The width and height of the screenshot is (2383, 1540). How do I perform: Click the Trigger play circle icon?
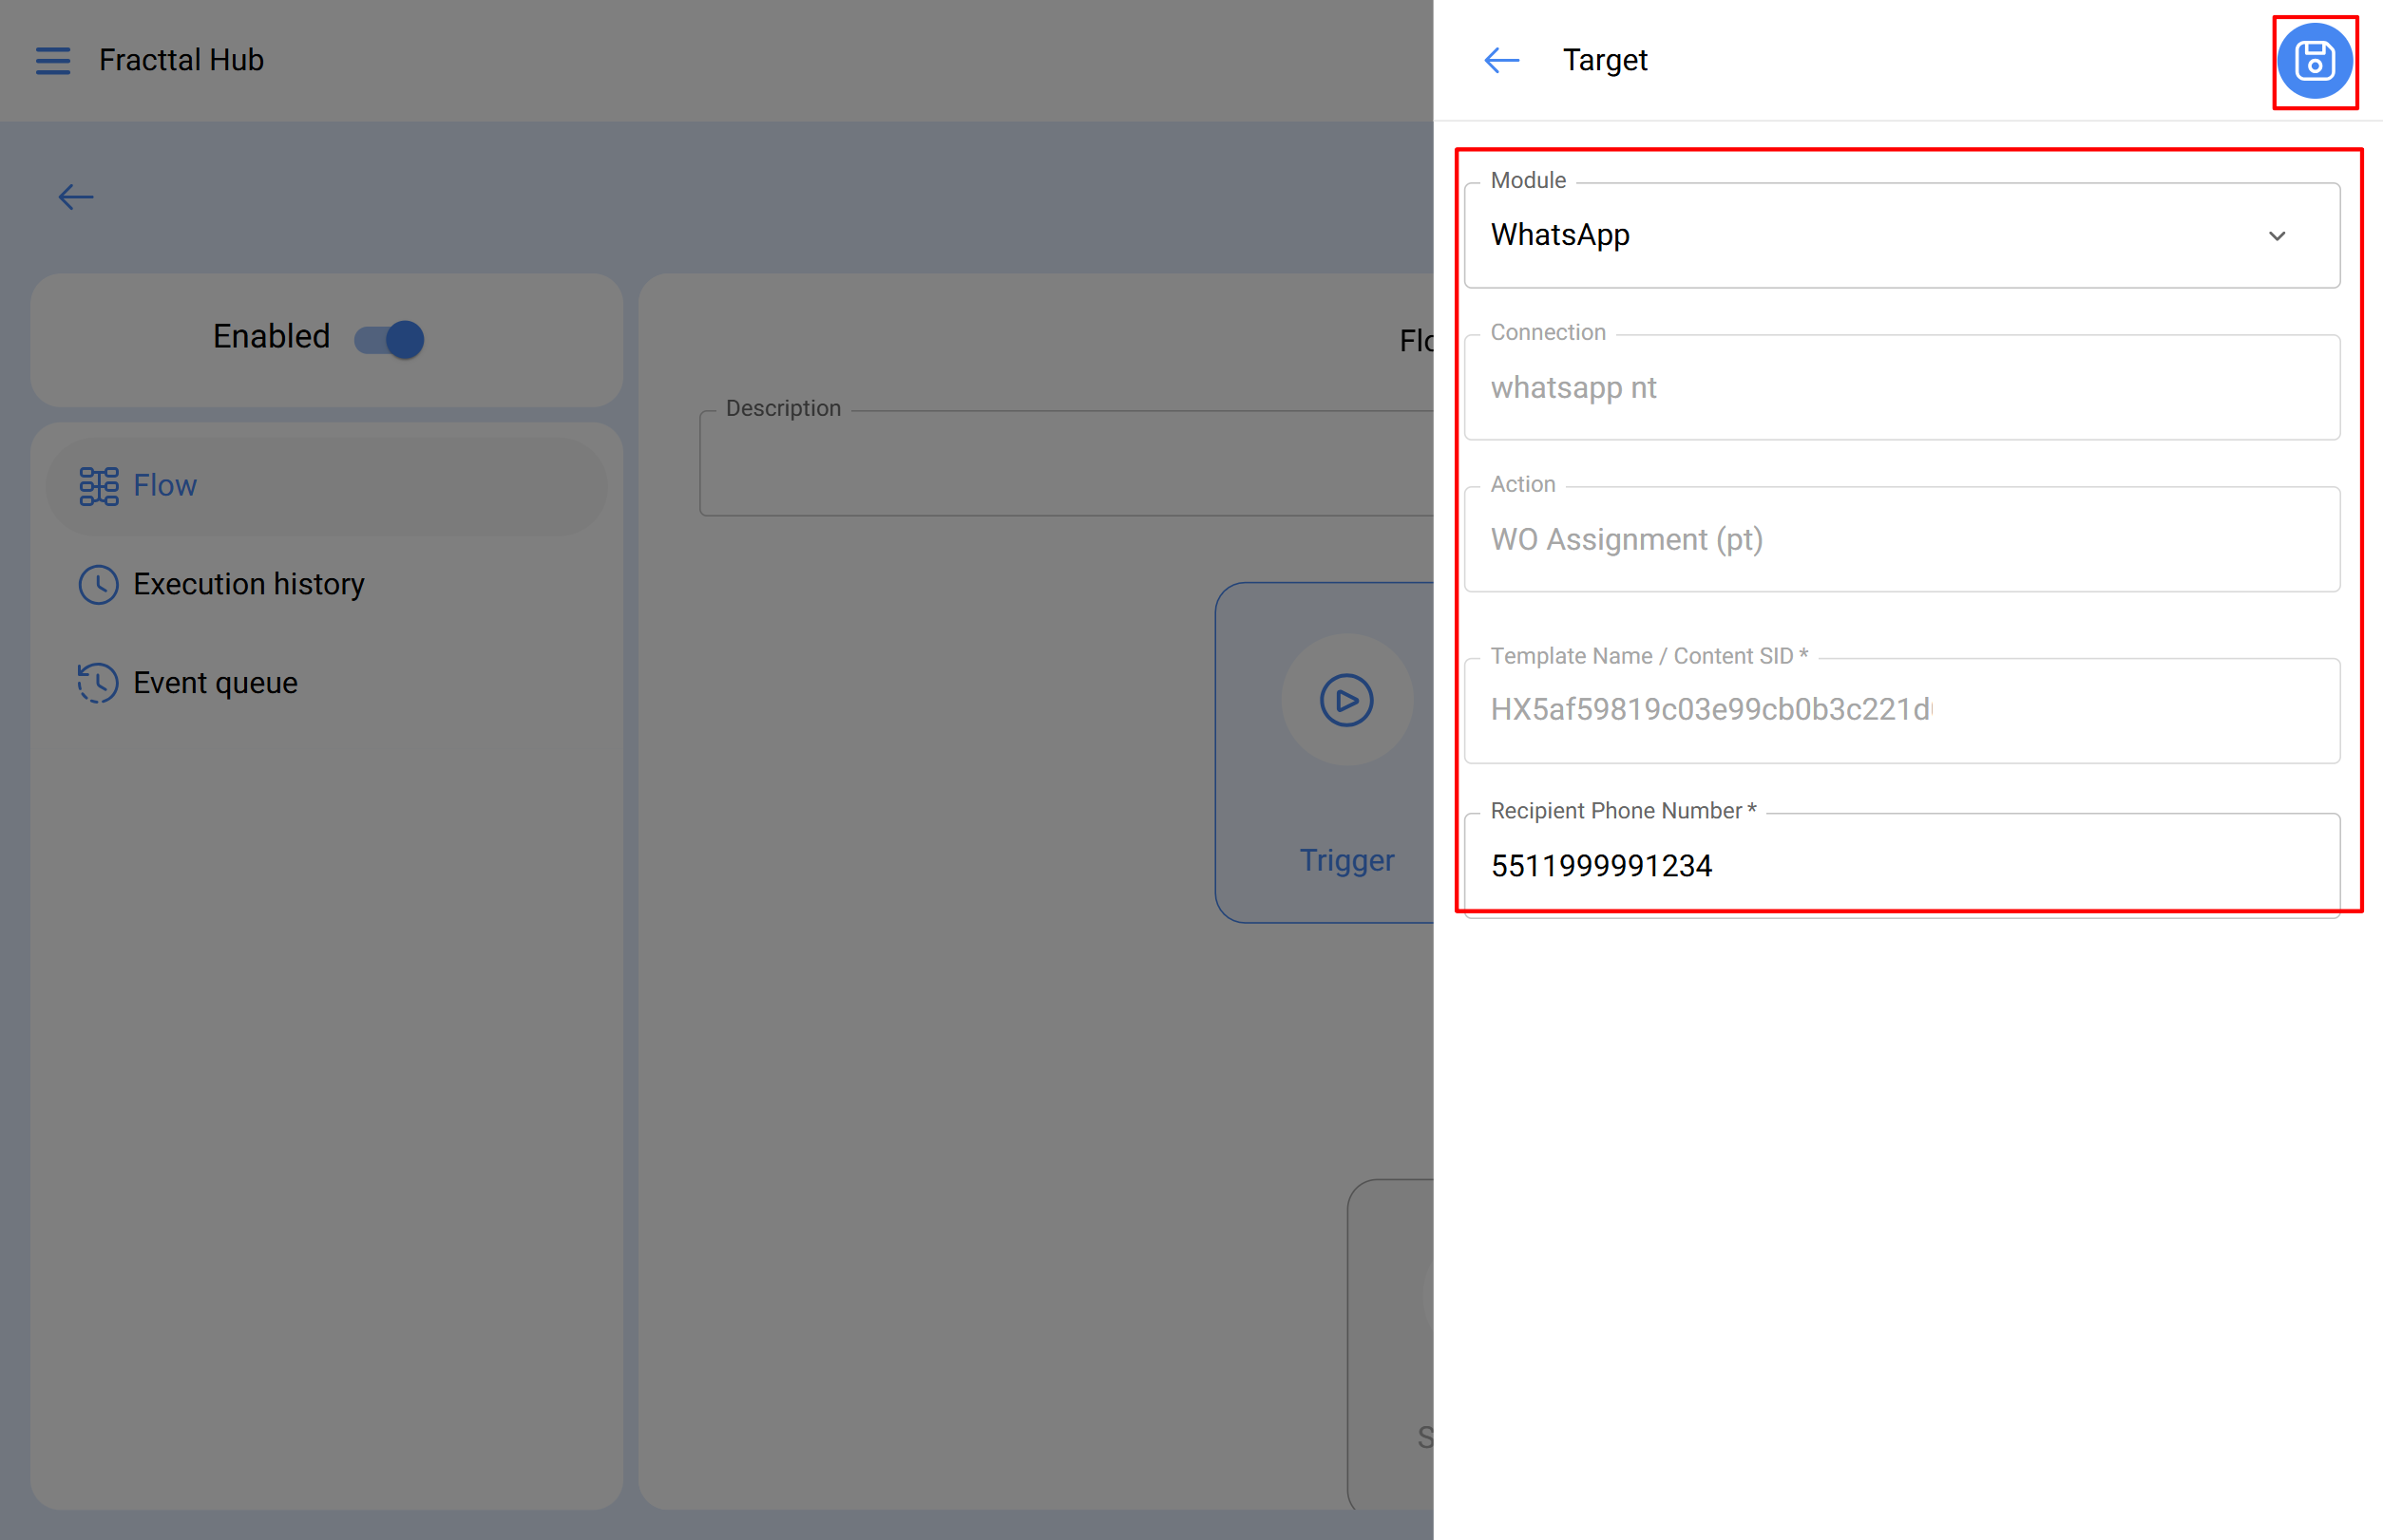coord(1346,700)
